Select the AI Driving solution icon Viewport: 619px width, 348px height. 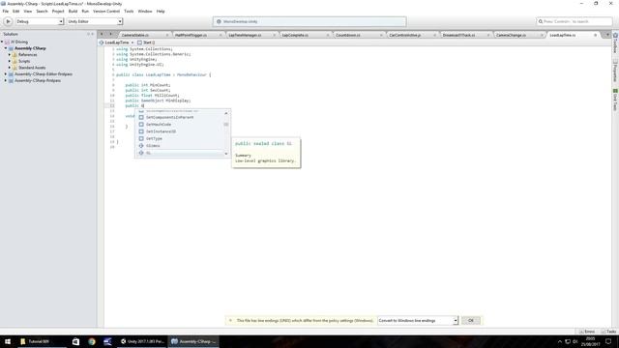point(7,42)
